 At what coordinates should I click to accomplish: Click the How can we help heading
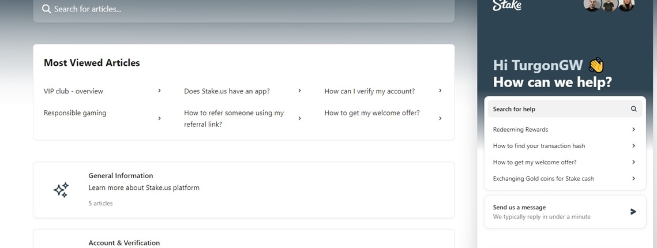(x=552, y=82)
